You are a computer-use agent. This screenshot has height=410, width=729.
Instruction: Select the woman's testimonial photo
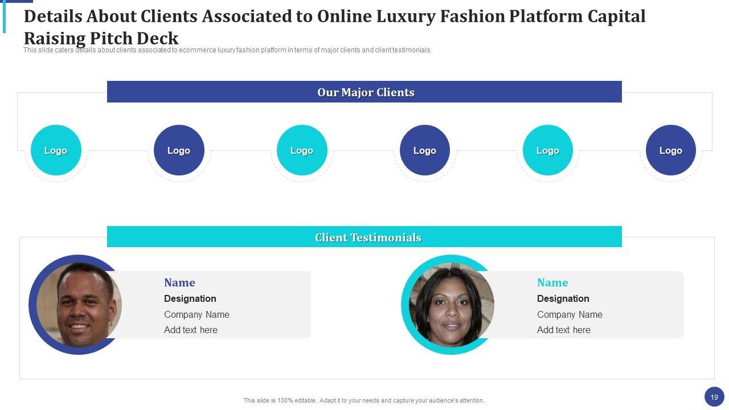tap(451, 305)
